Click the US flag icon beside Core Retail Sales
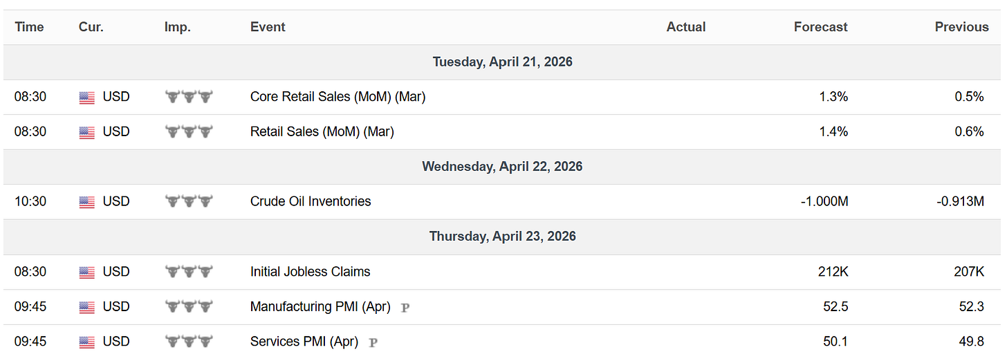This screenshot has width=1007, height=363. (x=86, y=97)
